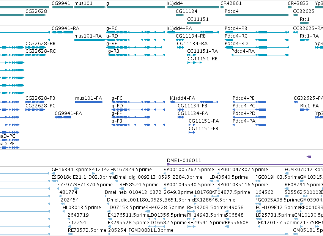Select the CG11134-PB protein label
This screenshot has width=323, height=236.
192,105
